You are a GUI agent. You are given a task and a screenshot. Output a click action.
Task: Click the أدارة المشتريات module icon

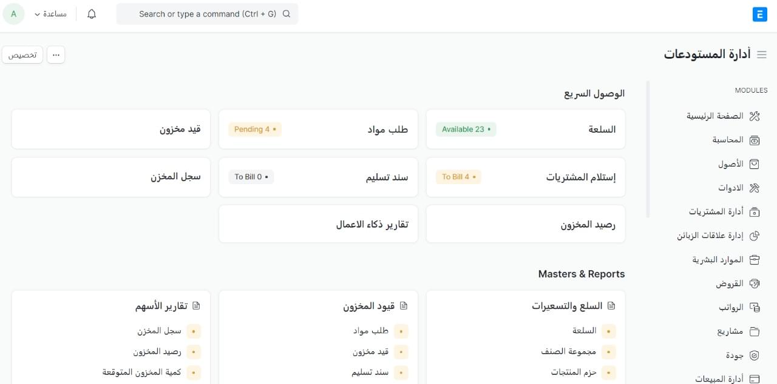pyautogui.click(x=755, y=212)
